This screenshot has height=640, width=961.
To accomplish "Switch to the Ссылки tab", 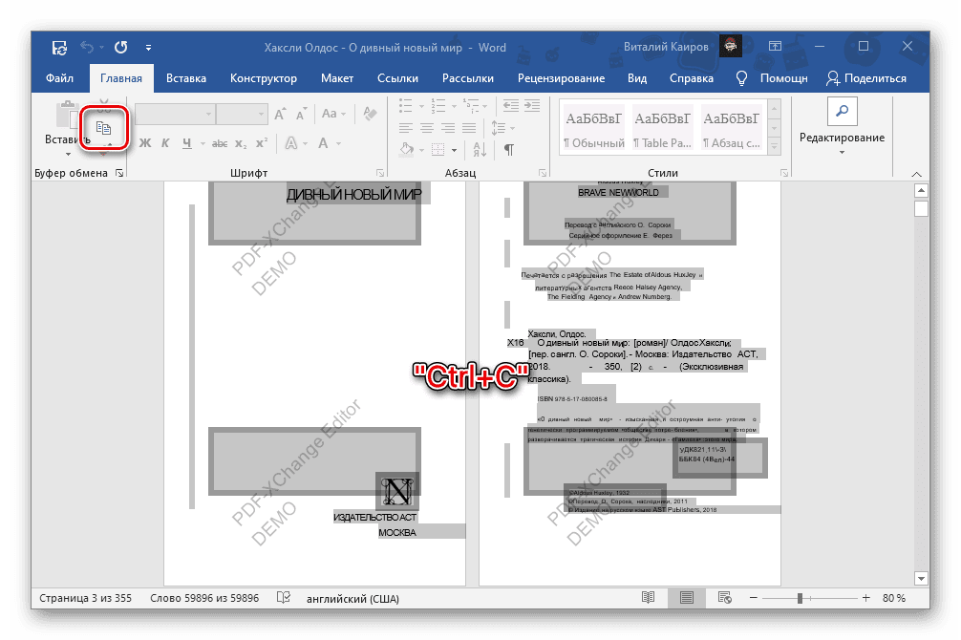I will coord(397,78).
